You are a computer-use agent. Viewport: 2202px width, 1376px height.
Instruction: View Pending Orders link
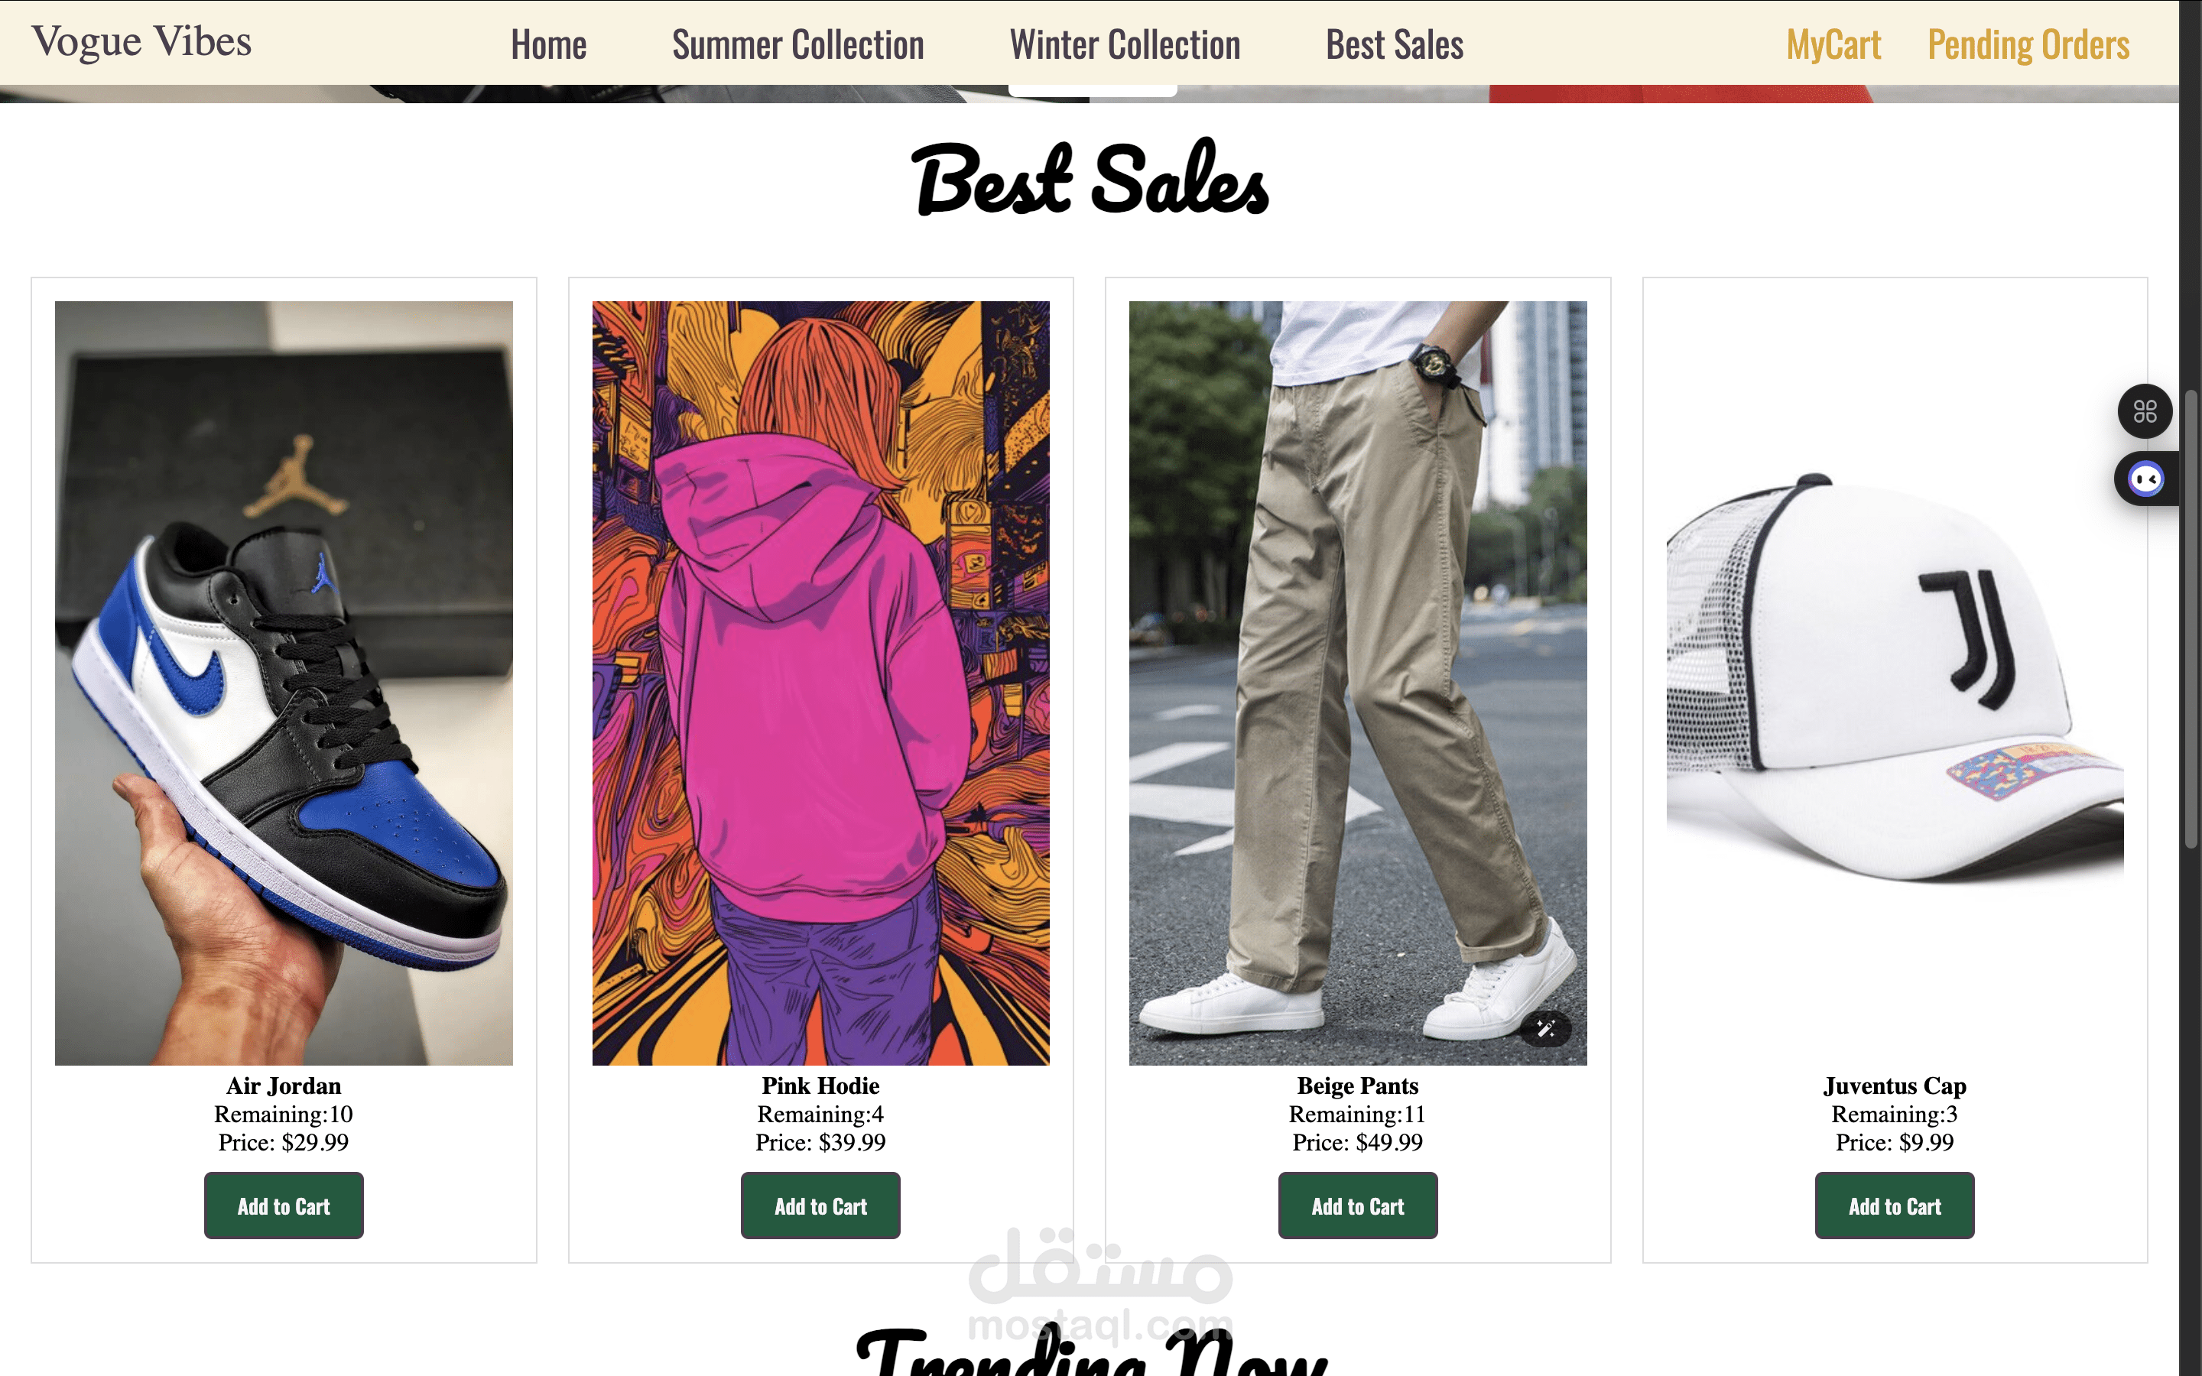[2028, 44]
